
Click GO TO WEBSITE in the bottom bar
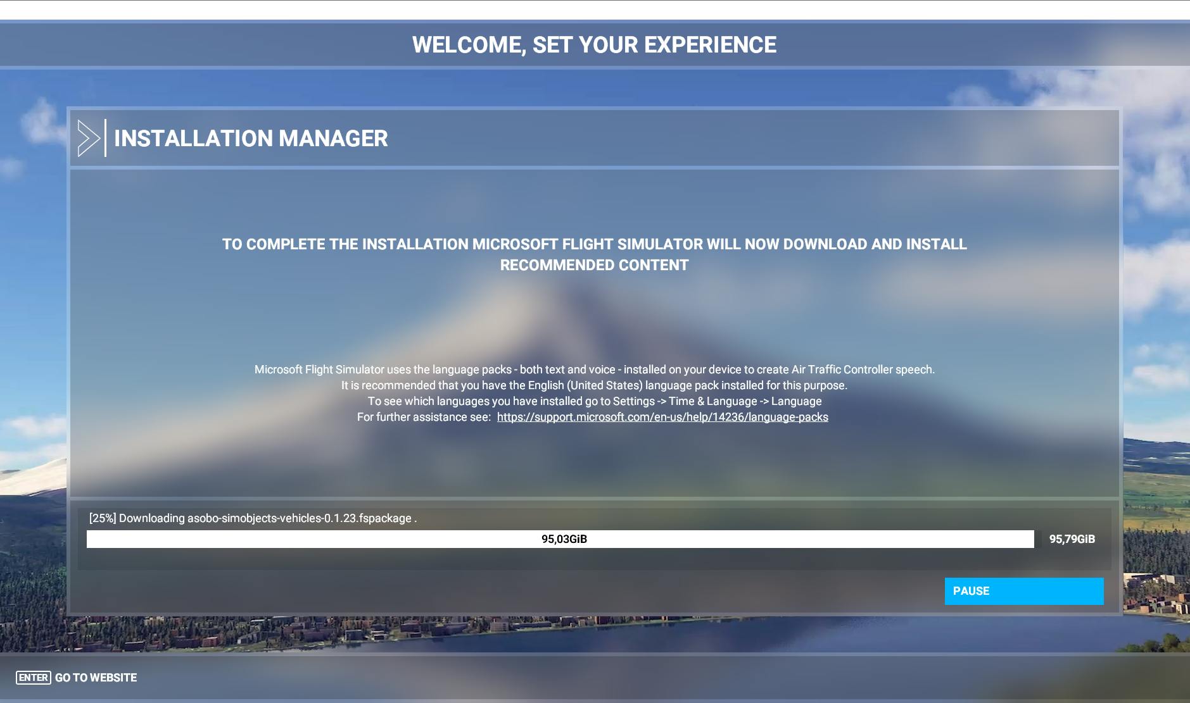[95, 677]
